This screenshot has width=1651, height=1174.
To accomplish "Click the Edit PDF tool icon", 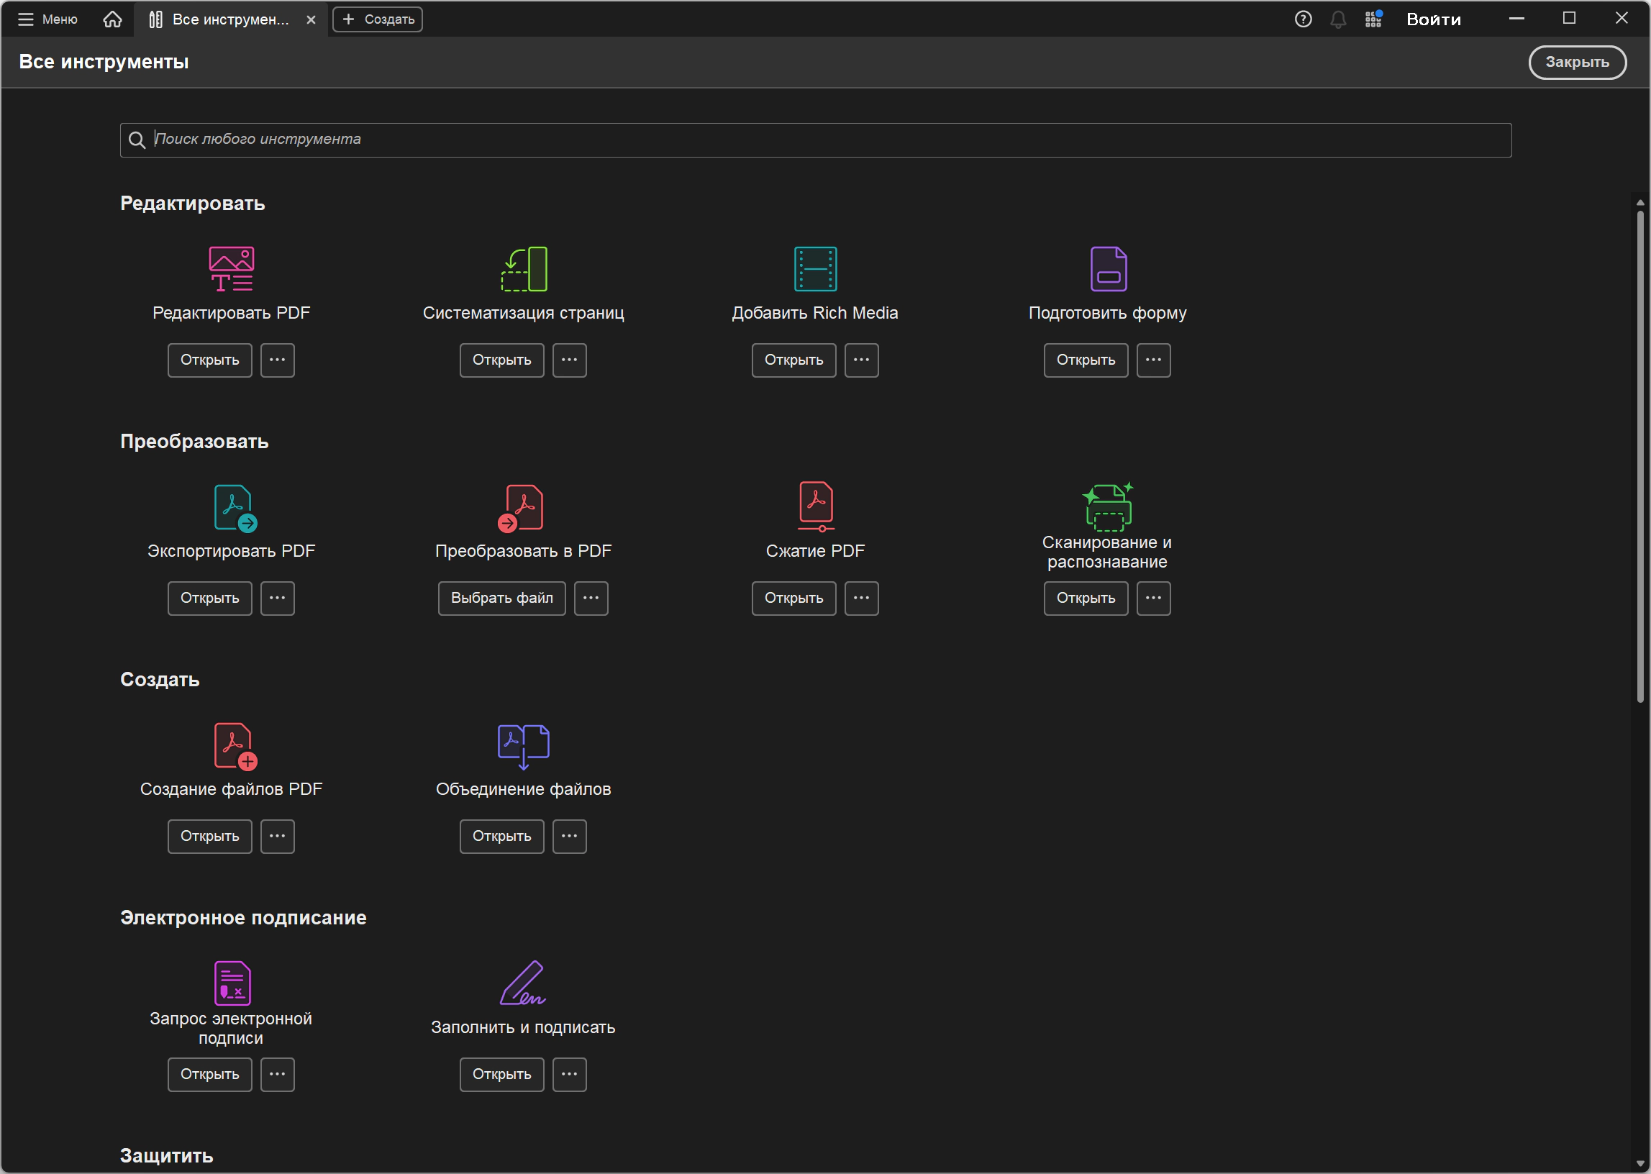I will [x=232, y=269].
